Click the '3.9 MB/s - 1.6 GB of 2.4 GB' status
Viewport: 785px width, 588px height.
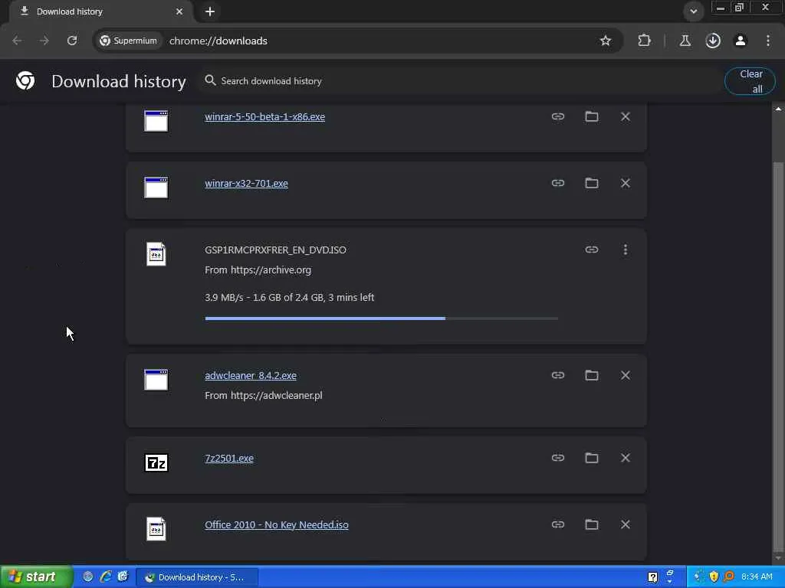pos(289,298)
